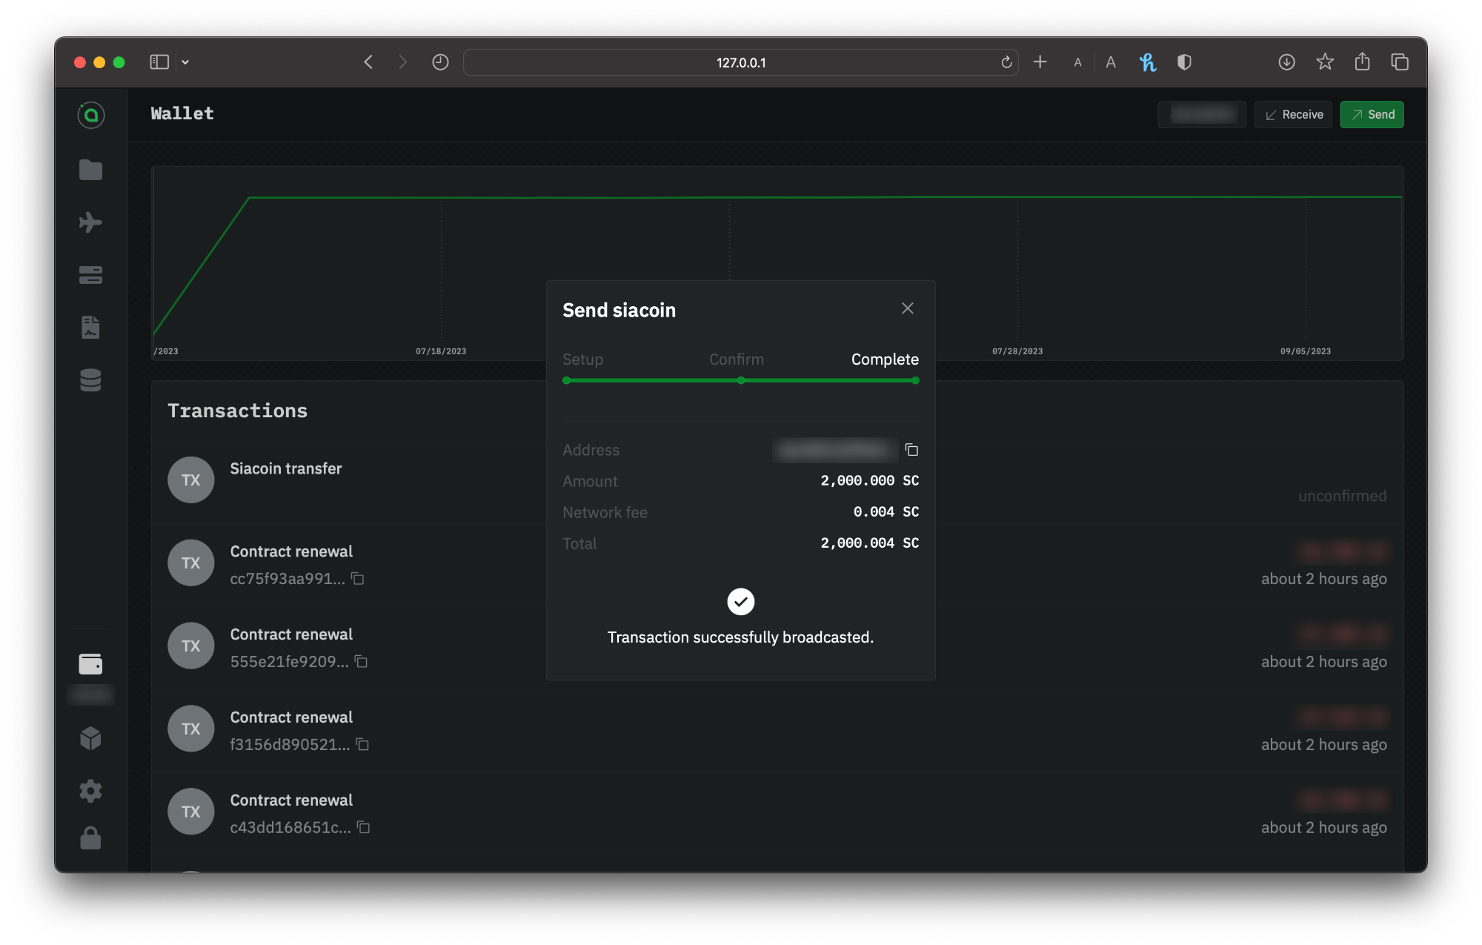Select the Complete step label

pos(884,359)
